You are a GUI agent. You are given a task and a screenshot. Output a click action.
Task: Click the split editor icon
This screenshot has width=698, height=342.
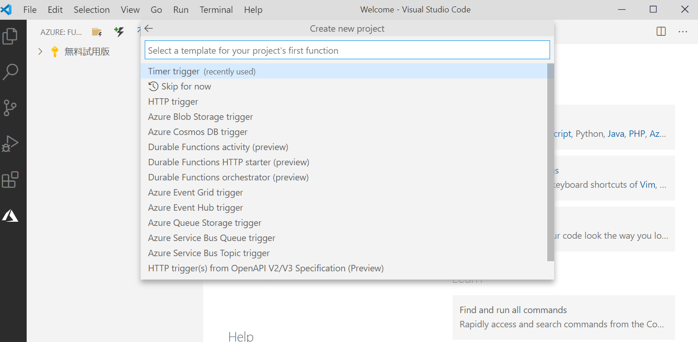(x=661, y=32)
